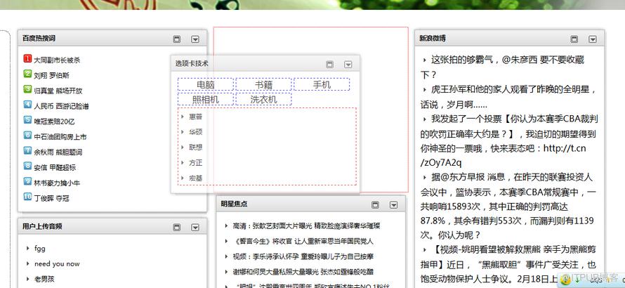Viewport: 625px width, 288px height.
Task: Open weibo post 虎王孙军和他的家人
Action: click(x=508, y=97)
